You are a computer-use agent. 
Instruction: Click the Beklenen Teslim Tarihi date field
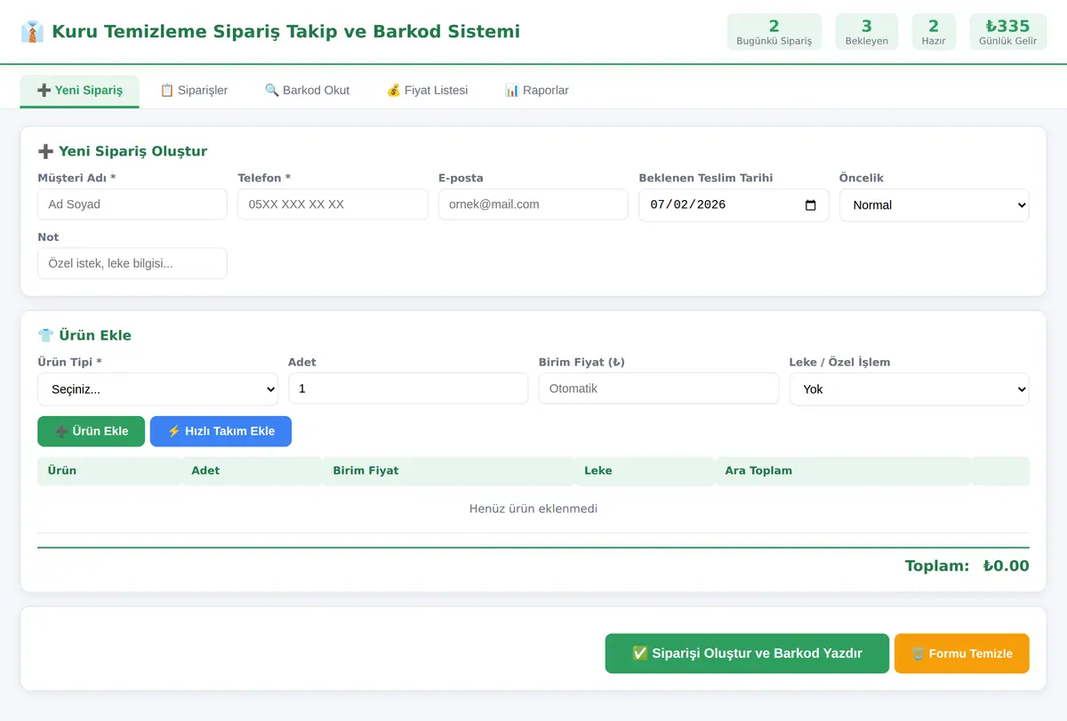pos(734,204)
